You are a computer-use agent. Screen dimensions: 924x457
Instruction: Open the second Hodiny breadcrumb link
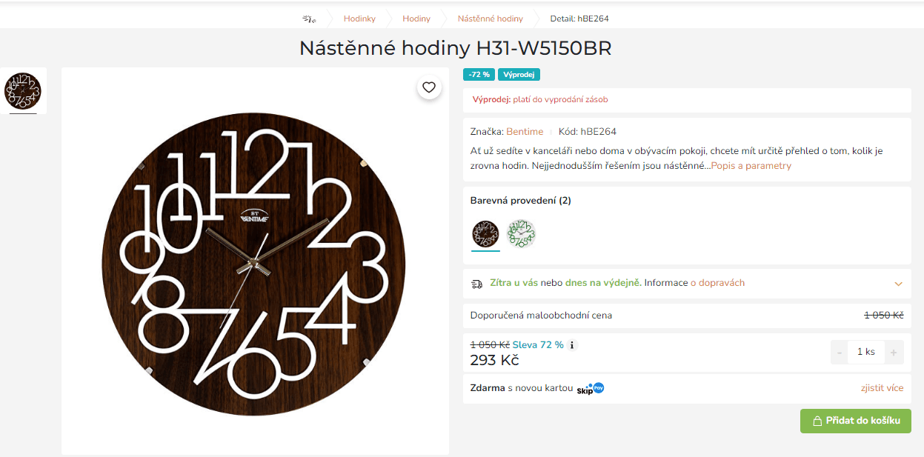[416, 19]
